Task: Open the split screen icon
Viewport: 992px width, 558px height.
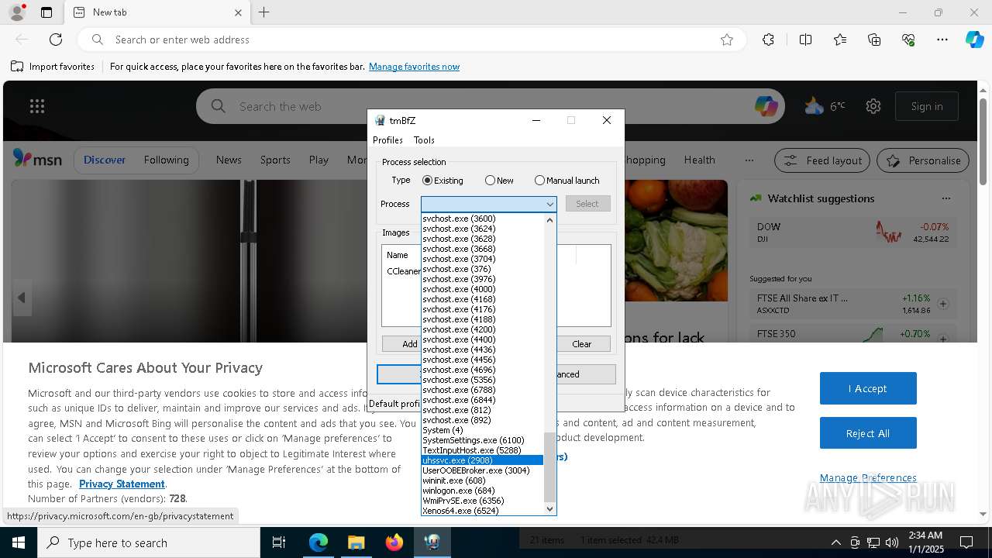Action: (805, 40)
